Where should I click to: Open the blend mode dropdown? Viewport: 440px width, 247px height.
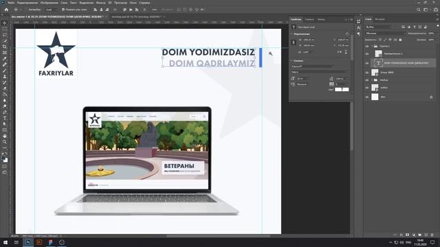pyautogui.click(x=385, y=34)
